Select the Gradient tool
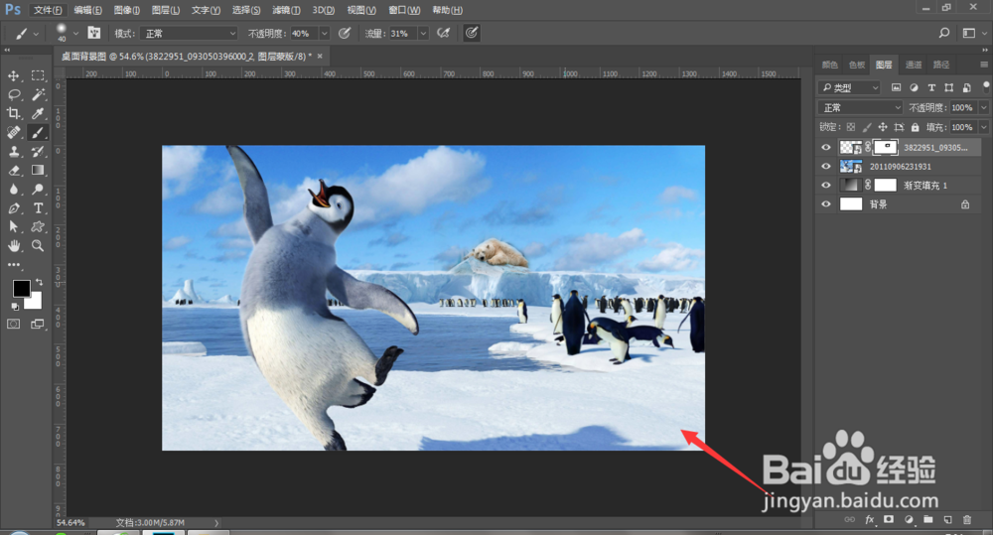 click(x=38, y=171)
